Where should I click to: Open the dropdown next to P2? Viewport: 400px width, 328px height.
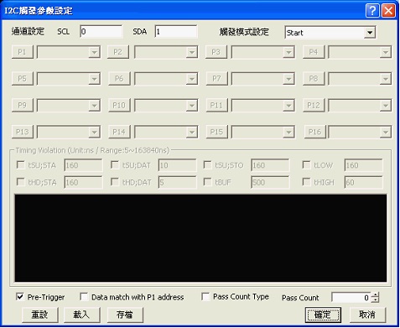point(192,52)
